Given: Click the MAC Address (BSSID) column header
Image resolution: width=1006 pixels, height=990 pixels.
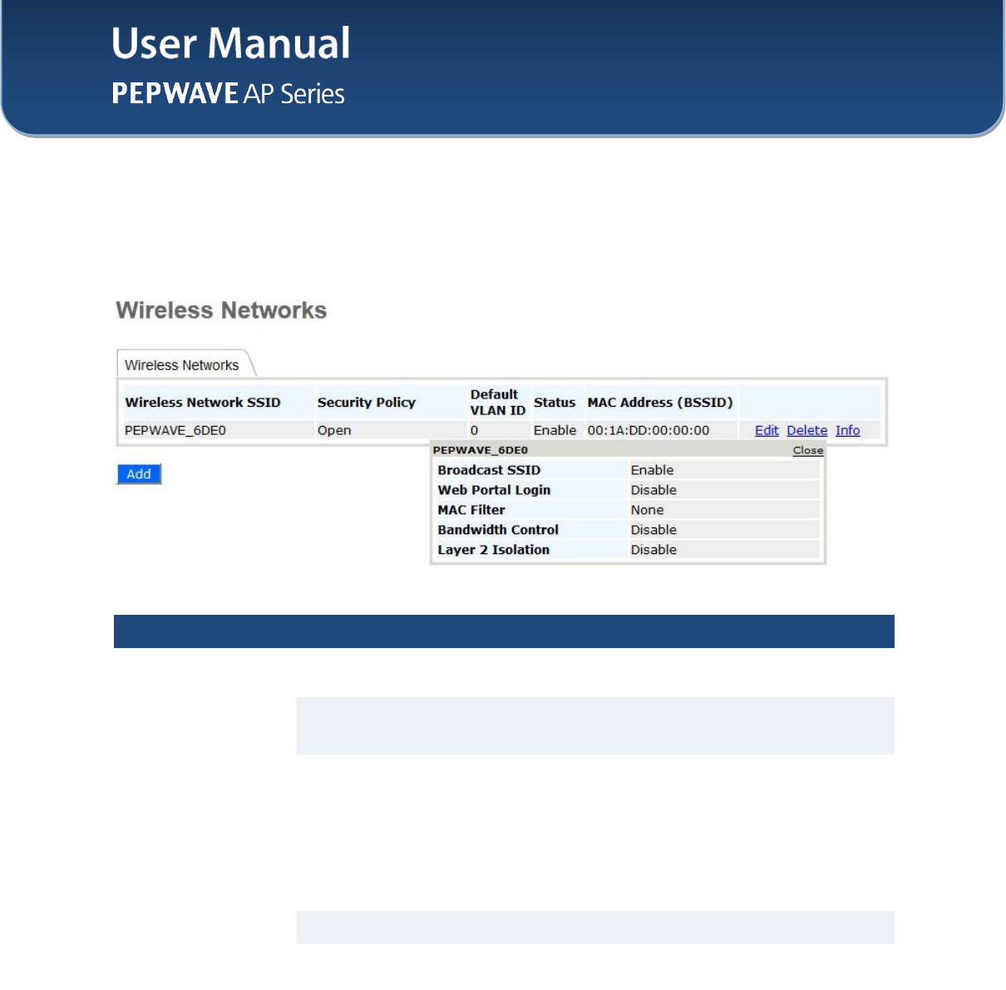Looking at the screenshot, I should (x=660, y=402).
